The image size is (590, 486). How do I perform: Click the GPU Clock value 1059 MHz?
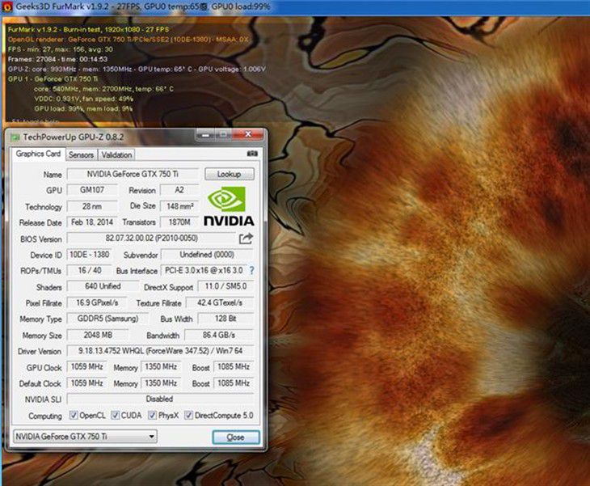coord(87,366)
